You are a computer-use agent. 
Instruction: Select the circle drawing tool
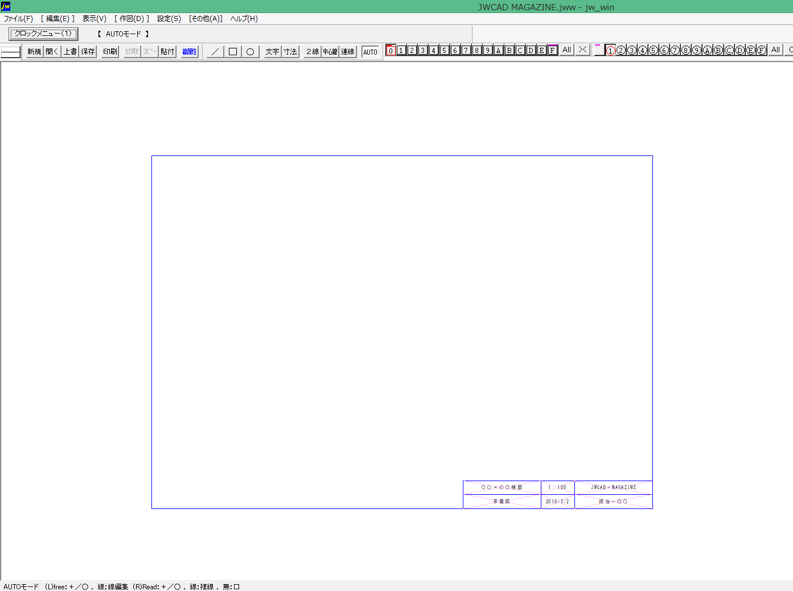pyautogui.click(x=250, y=52)
